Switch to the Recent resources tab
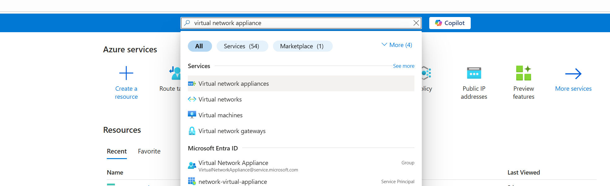This screenshot has width=610, height=186. click(x=117, y=151)
